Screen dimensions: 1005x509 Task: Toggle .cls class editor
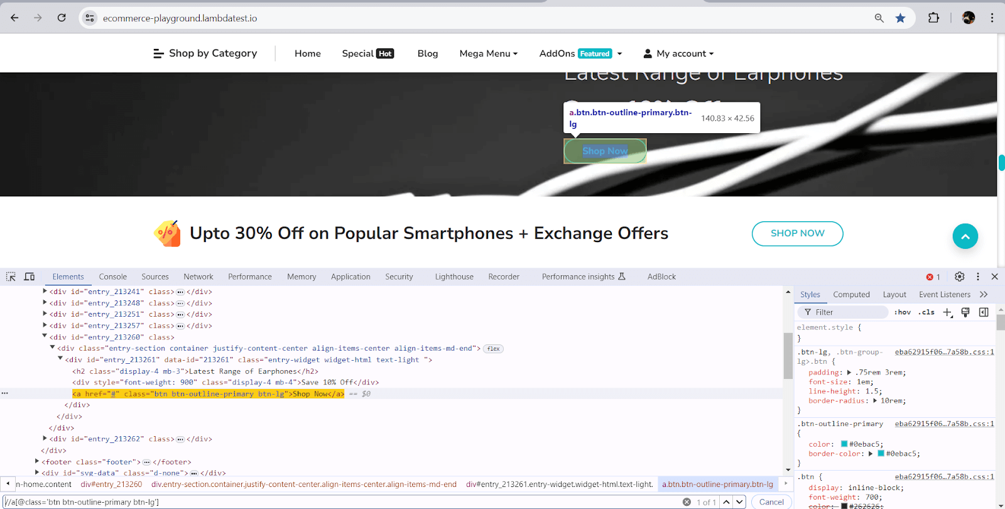coord(926,312)
